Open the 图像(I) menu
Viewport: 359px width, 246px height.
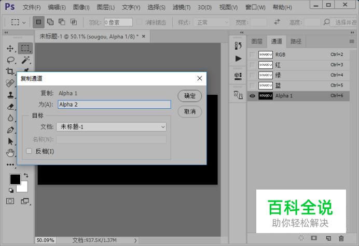(x=81, y=7)
